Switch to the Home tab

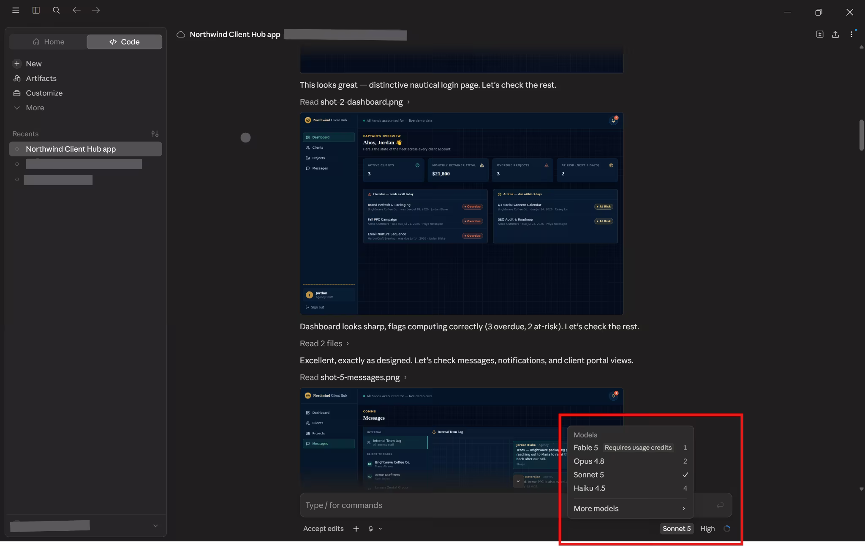(48, 42)
